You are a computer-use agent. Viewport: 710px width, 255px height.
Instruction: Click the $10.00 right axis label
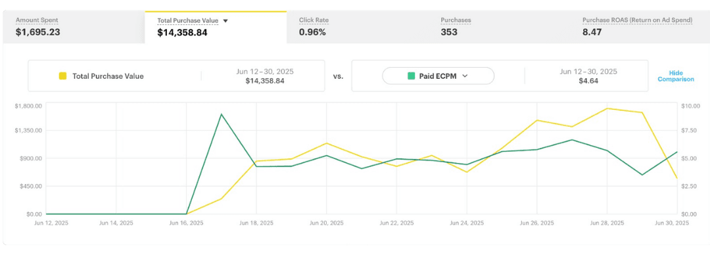pos(690,106)
